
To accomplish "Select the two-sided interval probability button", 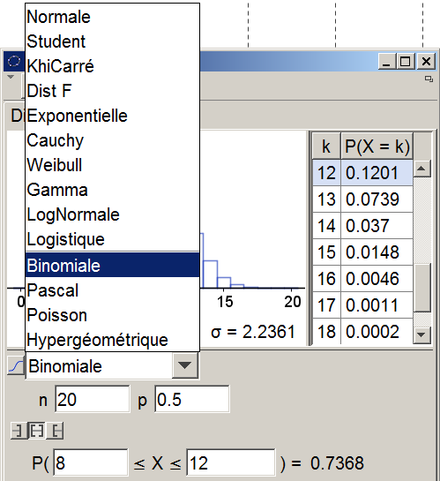I will click(x=37, y=432).
